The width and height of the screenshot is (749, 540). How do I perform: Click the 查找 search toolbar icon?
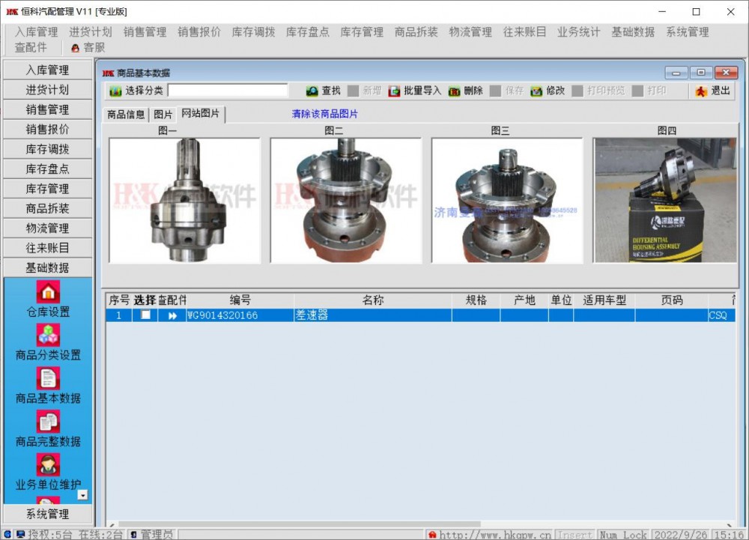313,91
